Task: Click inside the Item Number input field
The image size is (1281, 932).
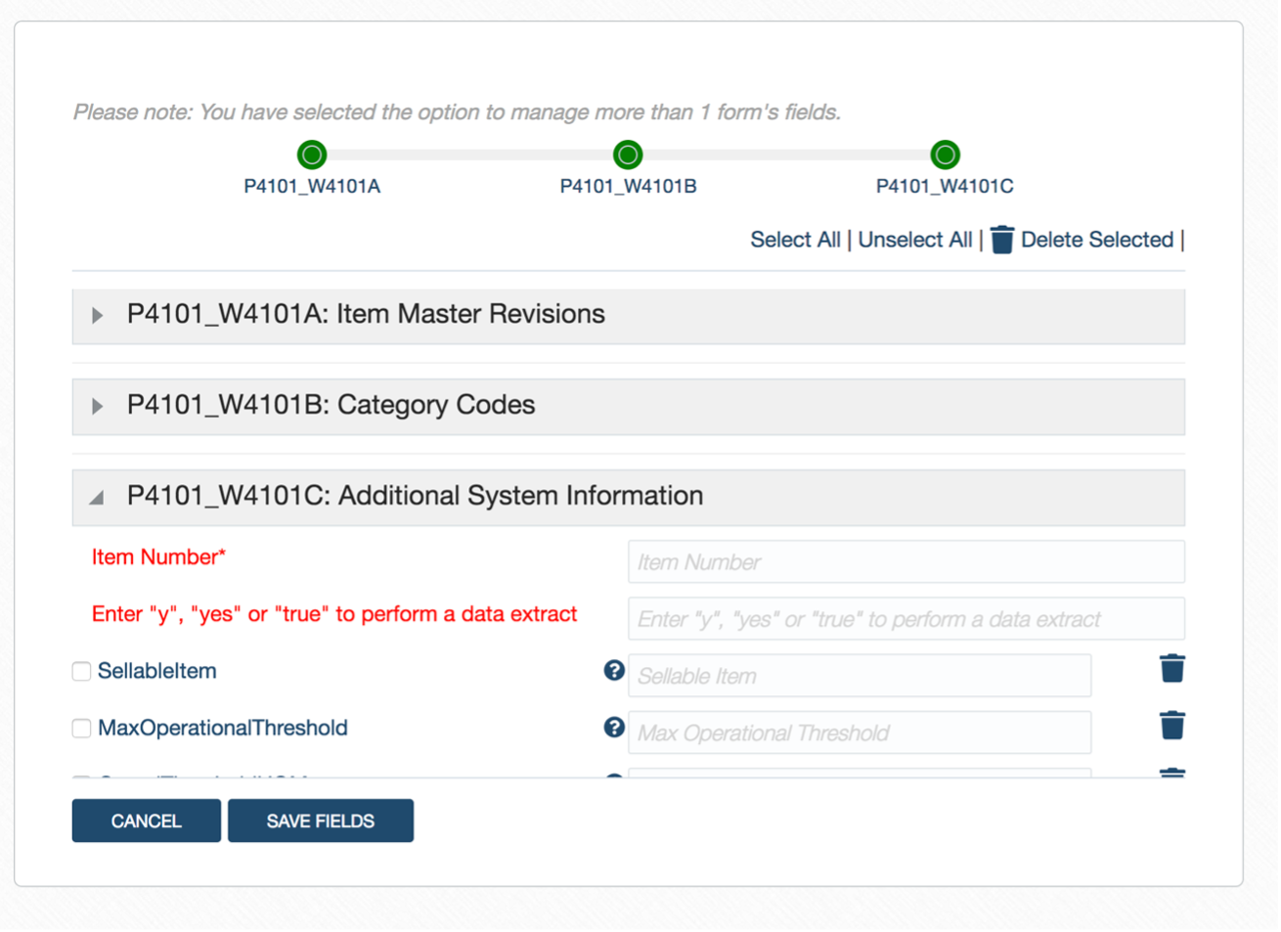Action: [x=905, y=561]
